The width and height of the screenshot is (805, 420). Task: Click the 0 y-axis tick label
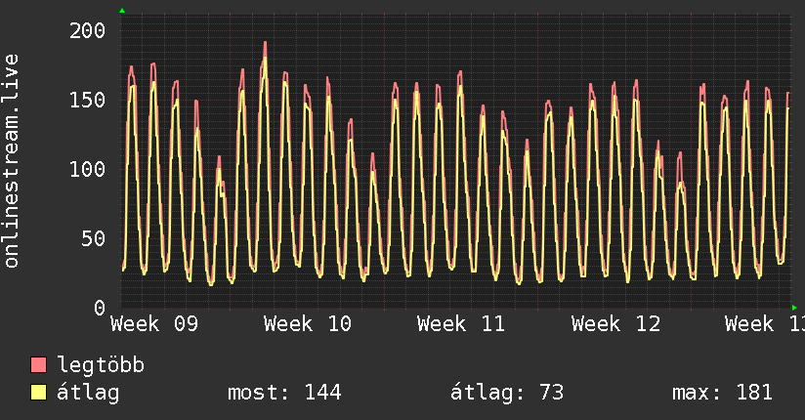[100, 308]
